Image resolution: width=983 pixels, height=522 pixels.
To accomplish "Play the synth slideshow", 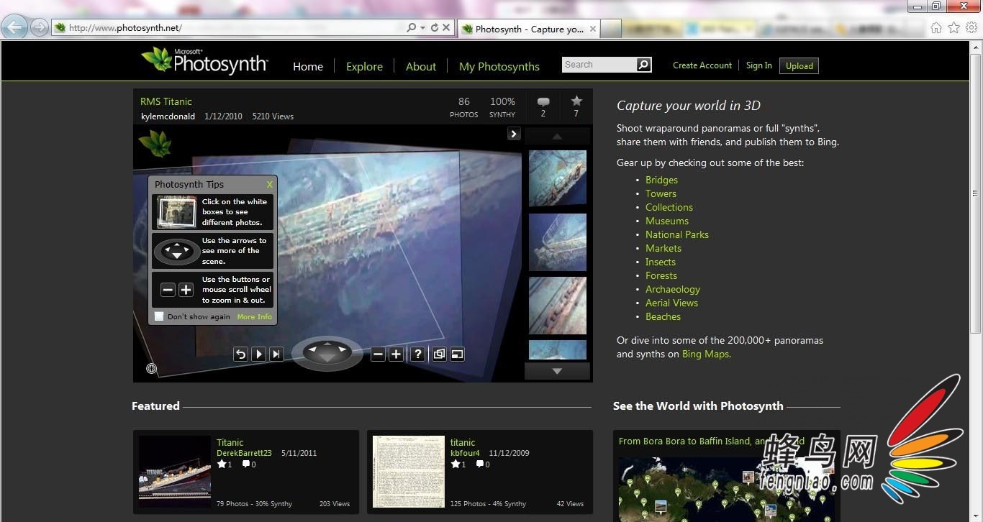I will point(258,354).
